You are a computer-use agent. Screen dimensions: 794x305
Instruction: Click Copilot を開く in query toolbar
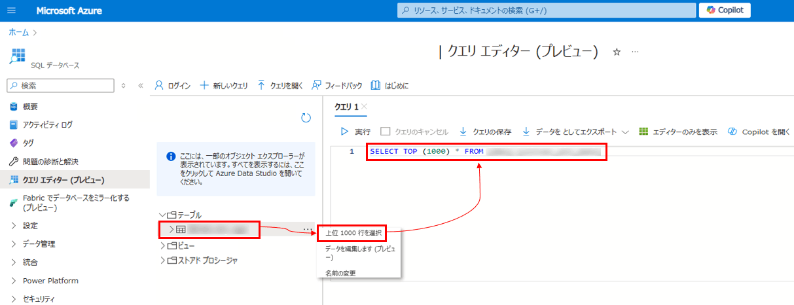759,132
